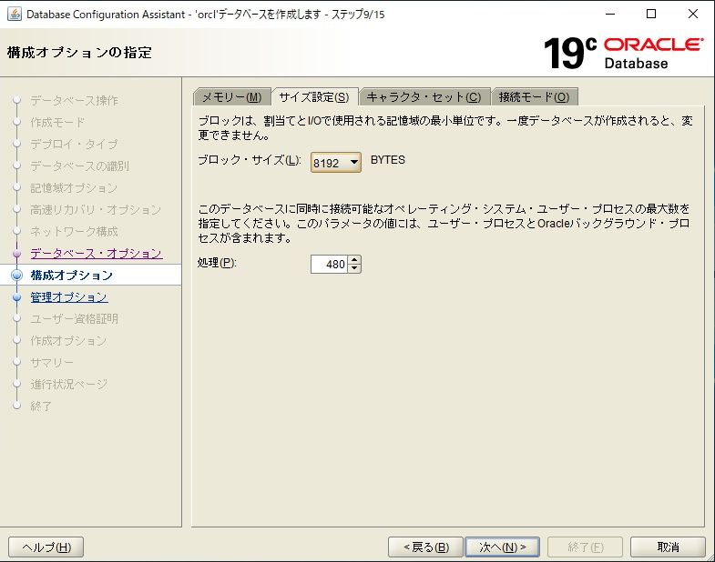Click the 次へ(N) > next button
715x562 pixels.
pos(502,547)
